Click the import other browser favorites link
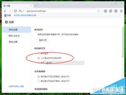This screenshot has width=126, height=95. [x=25, y=15]
